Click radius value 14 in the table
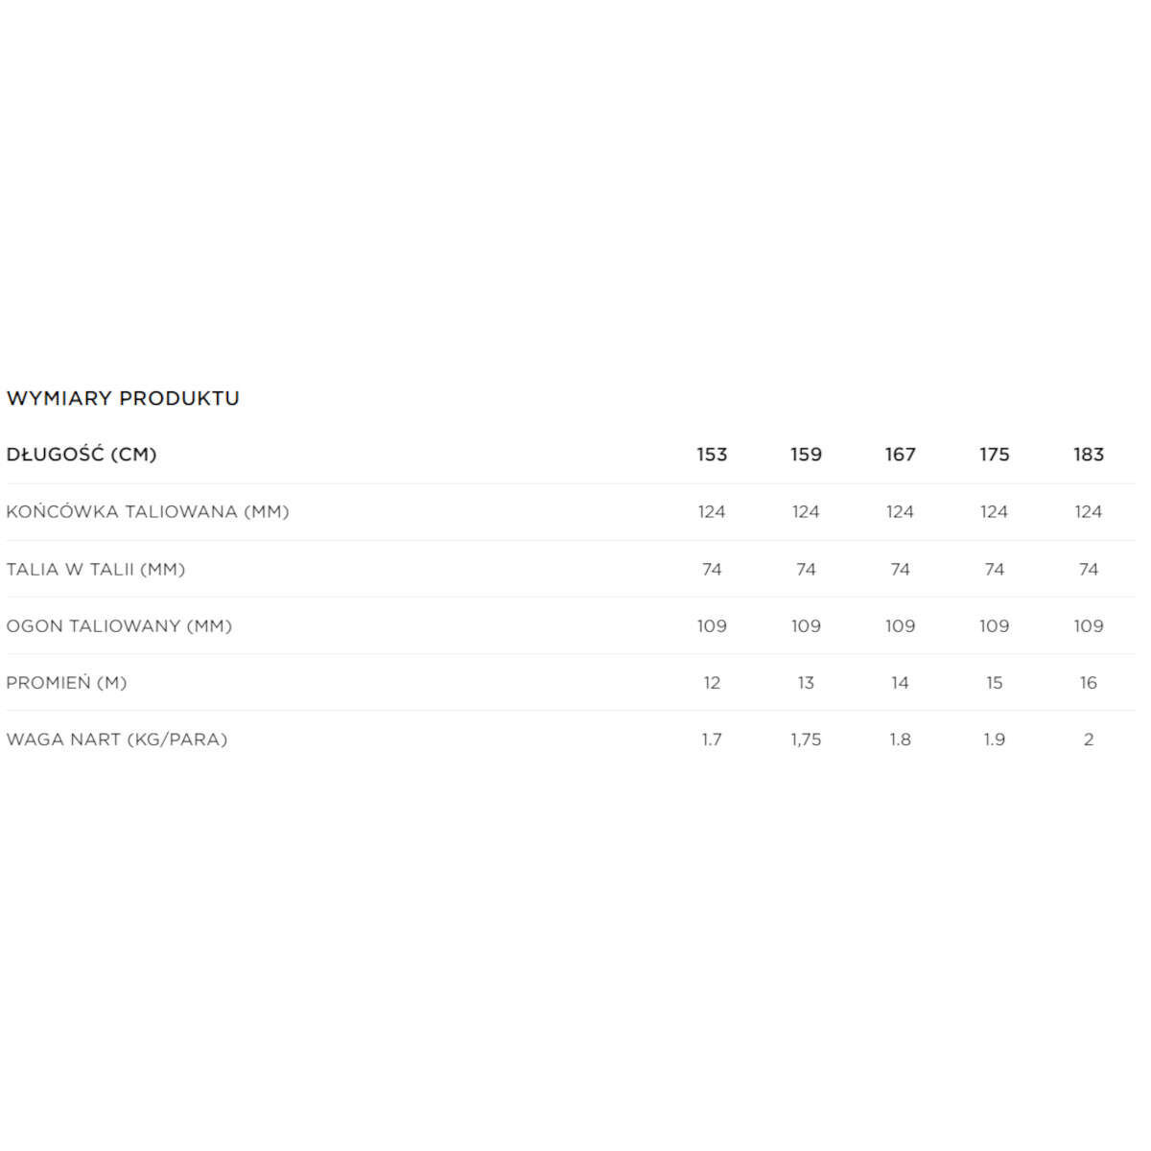This screenshot has width=1151, height=1151. pyautogui.click(x=900, y=682)
